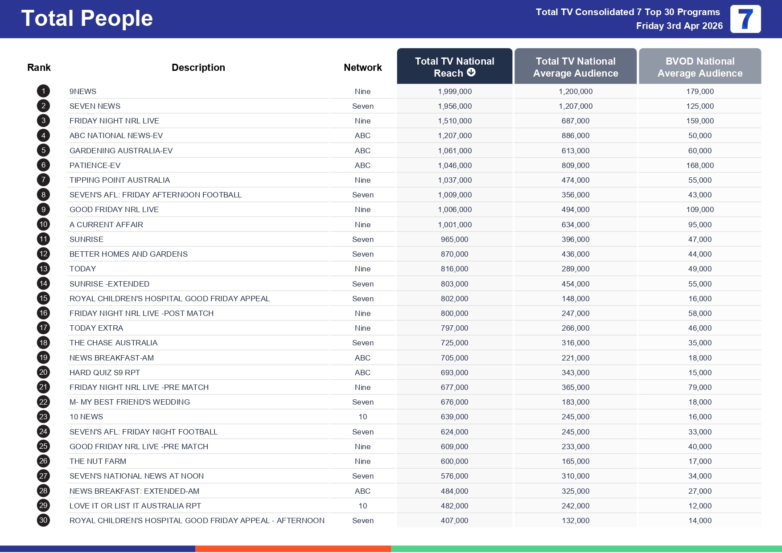Click the green segment of footer bar
Screen dimensions: 782x553
coord(586,549)
